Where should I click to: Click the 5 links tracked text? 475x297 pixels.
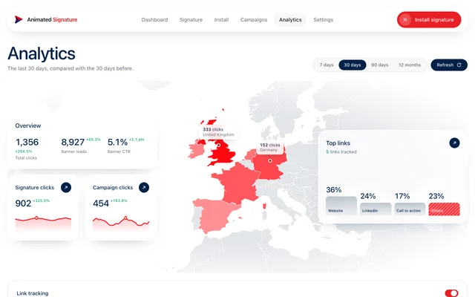[341, 151]
